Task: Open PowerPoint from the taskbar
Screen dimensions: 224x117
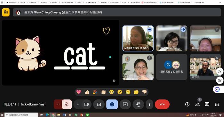Action: pos(82,115)
